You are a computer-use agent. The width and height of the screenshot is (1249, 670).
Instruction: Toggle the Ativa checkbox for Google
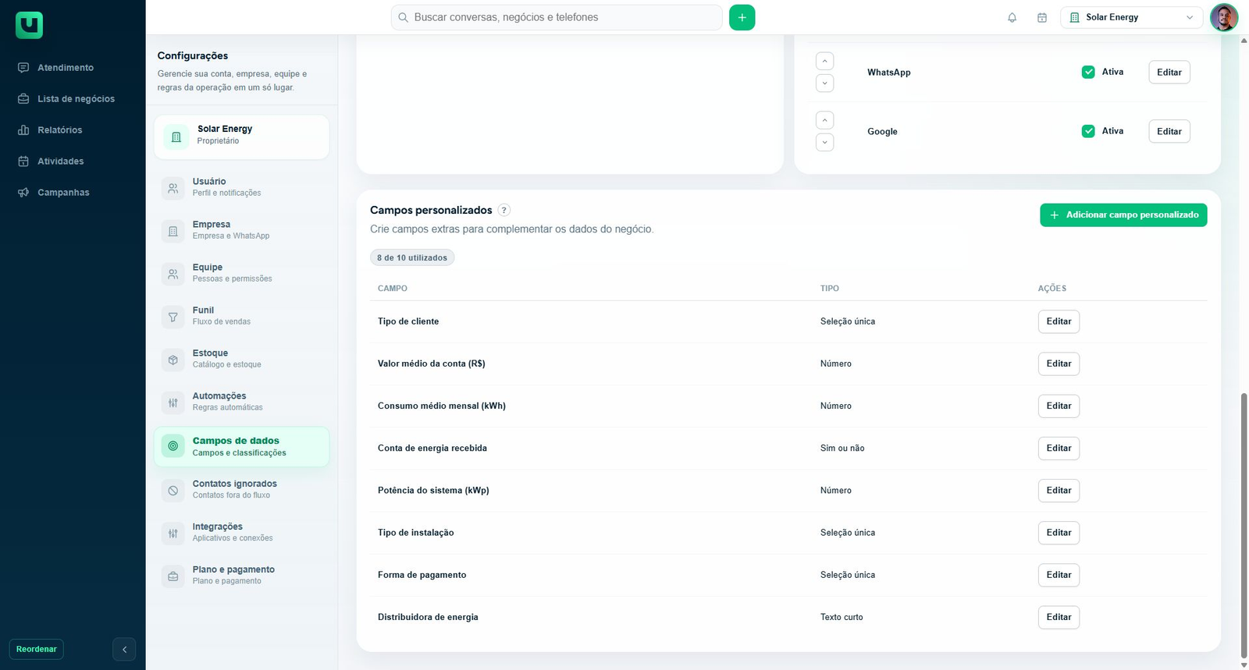pos(1088,131)
